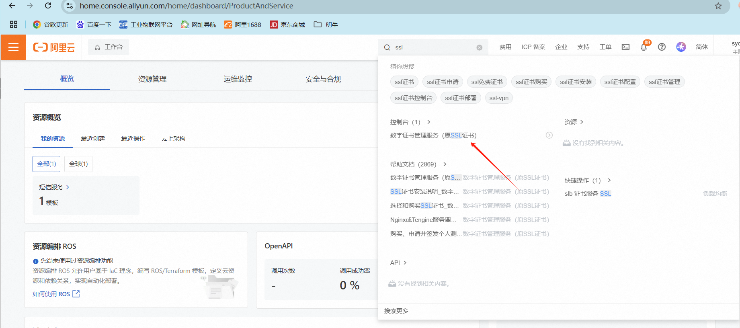Click the 工作台 home button

(x=109, y=47)
